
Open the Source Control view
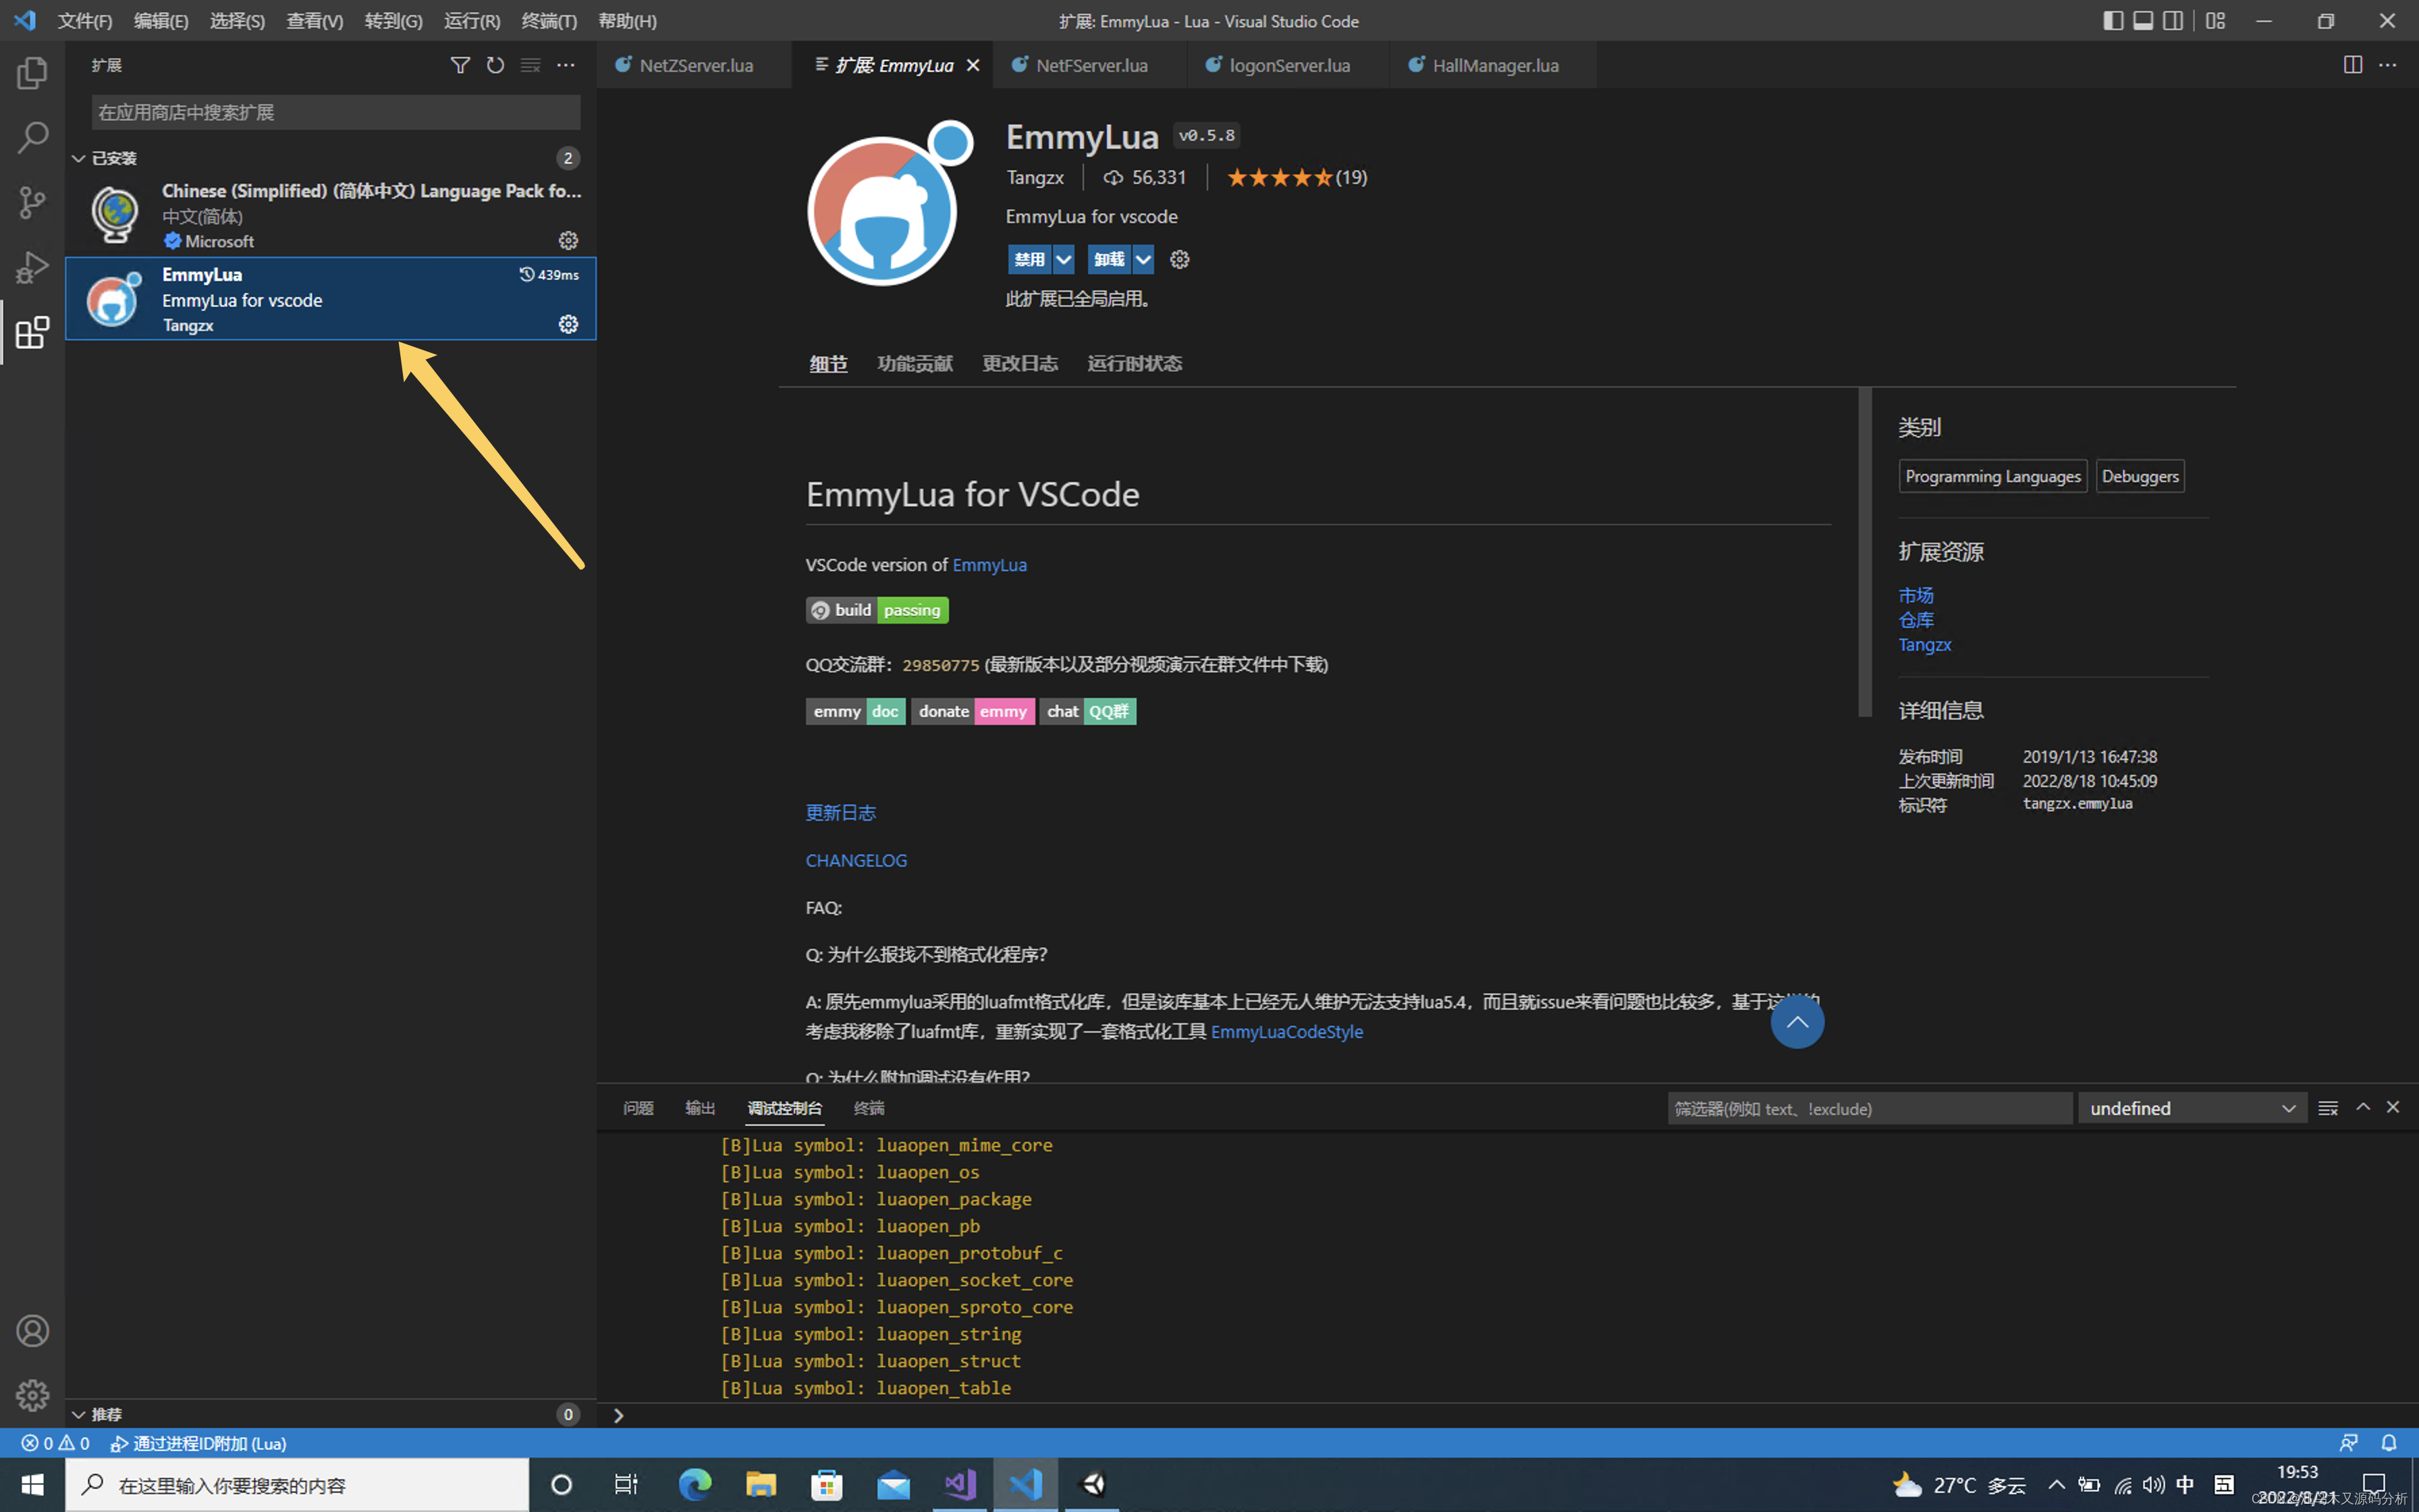[32, 202]
